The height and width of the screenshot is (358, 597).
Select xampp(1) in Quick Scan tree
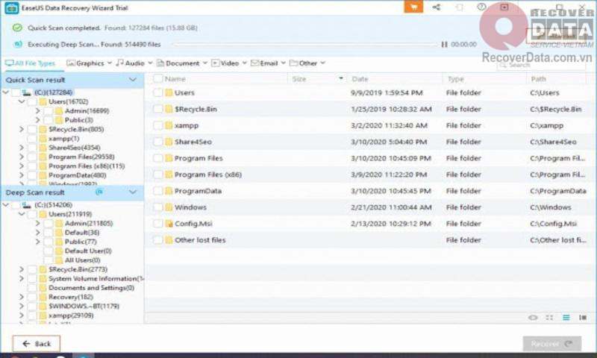pyautogui.click(x=64, y=139)
